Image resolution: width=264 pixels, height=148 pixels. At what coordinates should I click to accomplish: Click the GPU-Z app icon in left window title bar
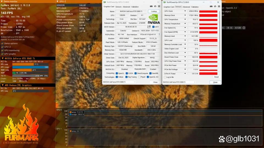click(105, 2)
